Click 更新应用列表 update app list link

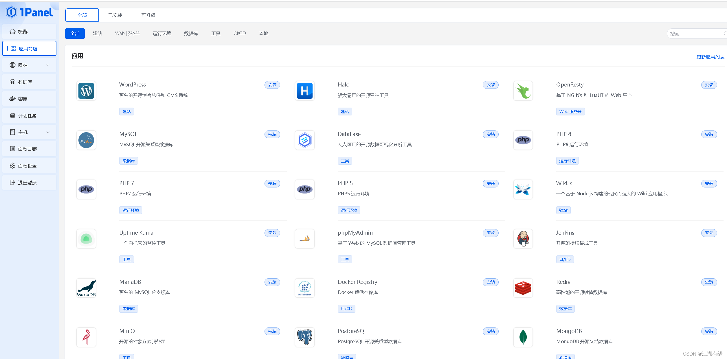pos(710,57)
